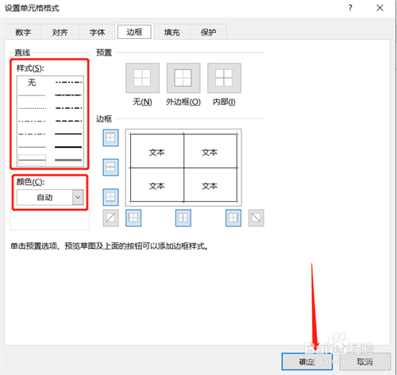Pick the thickest black solid line style

(x=68, y=147)
